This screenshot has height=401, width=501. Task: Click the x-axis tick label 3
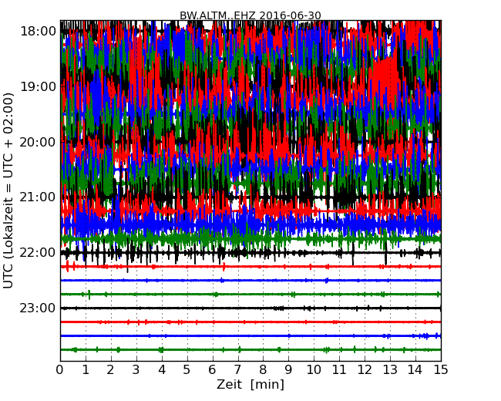pos(136,369)
